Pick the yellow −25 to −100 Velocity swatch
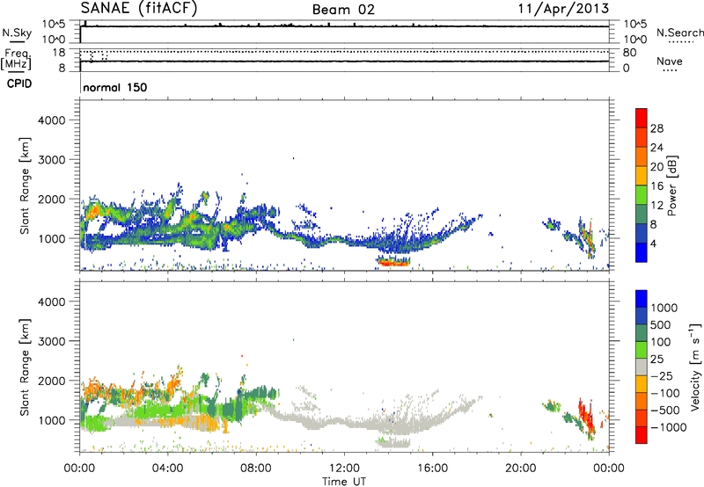Image resolution: width=704 pixels, height=487 pixels. click(642, 384)
